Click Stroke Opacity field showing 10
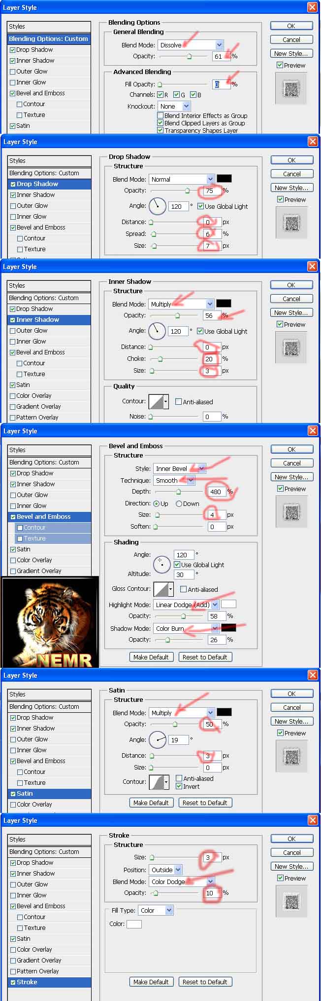 212,893
